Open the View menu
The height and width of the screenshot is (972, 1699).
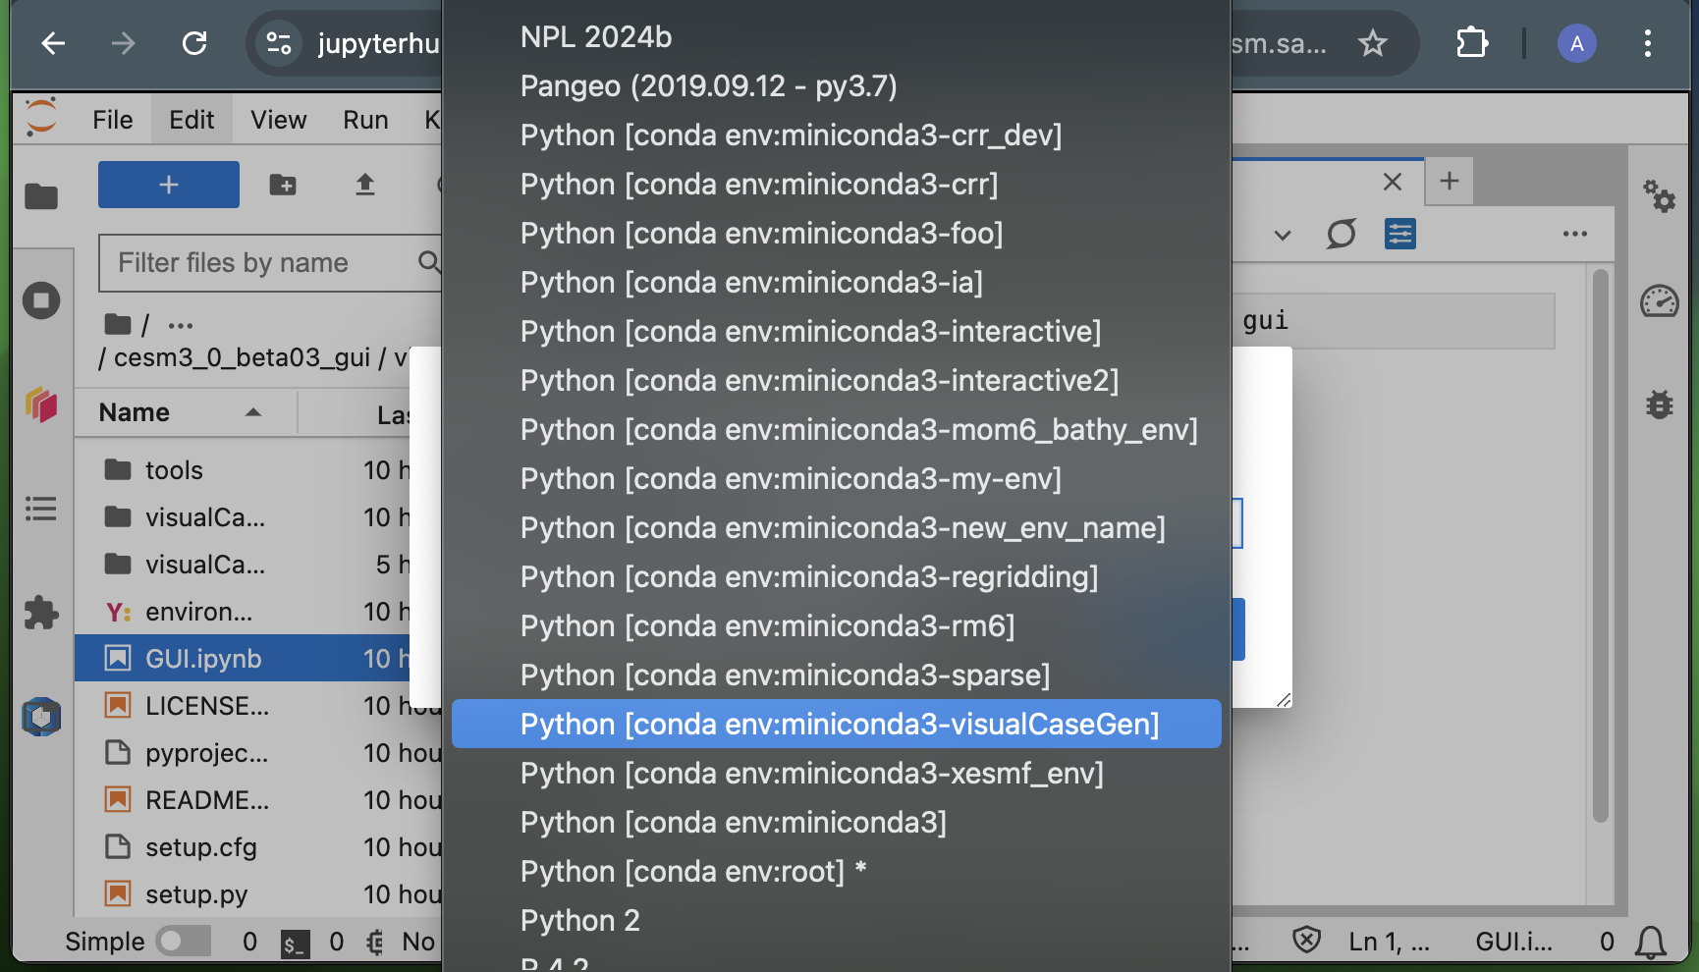279,120
